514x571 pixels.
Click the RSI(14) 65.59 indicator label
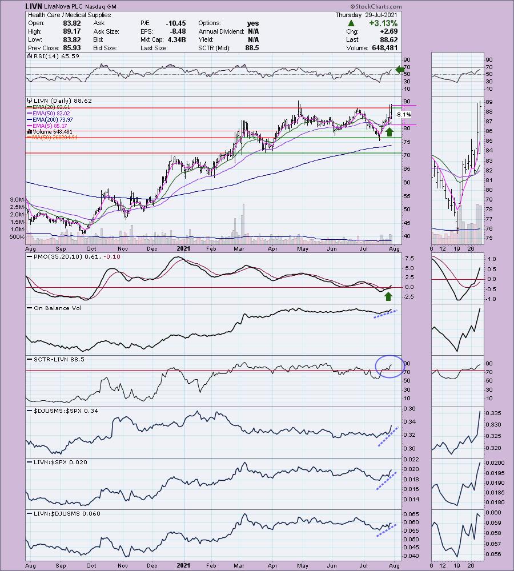53,56
